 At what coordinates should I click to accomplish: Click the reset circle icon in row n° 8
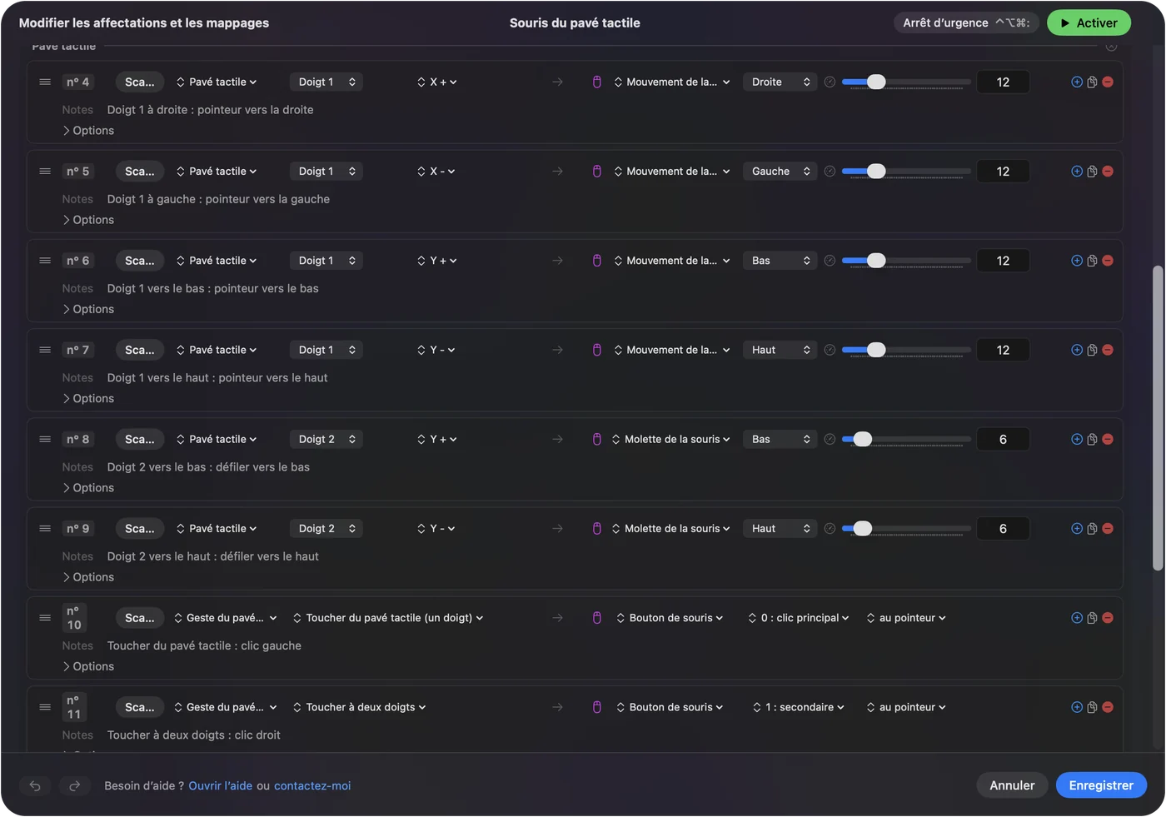pyautogui.click(x=830, y=439)
